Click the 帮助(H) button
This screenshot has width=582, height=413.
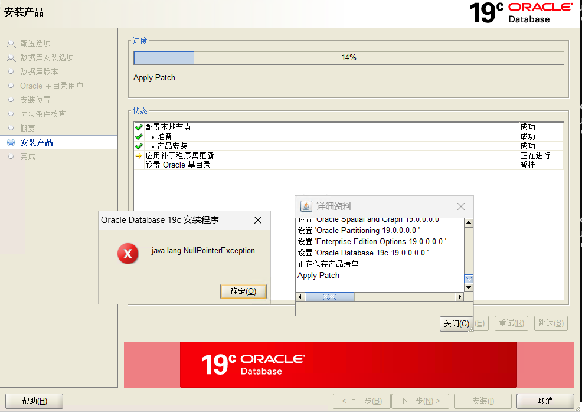tap(34, 401)
